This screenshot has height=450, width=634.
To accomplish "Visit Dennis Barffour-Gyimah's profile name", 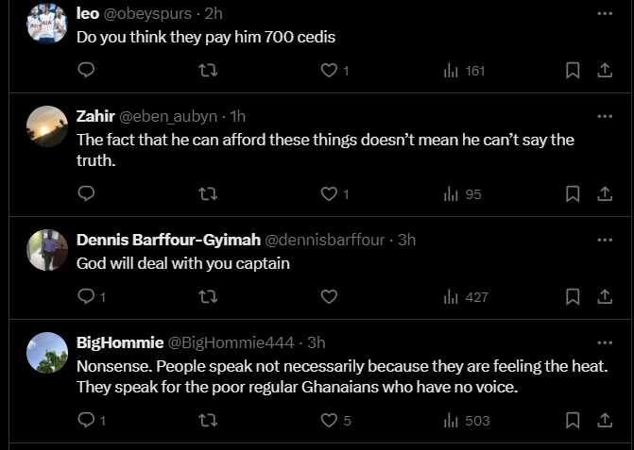I will point(163,240).
